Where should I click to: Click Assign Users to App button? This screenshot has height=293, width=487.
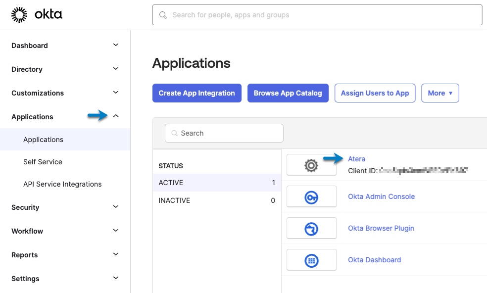click(375, 93)
